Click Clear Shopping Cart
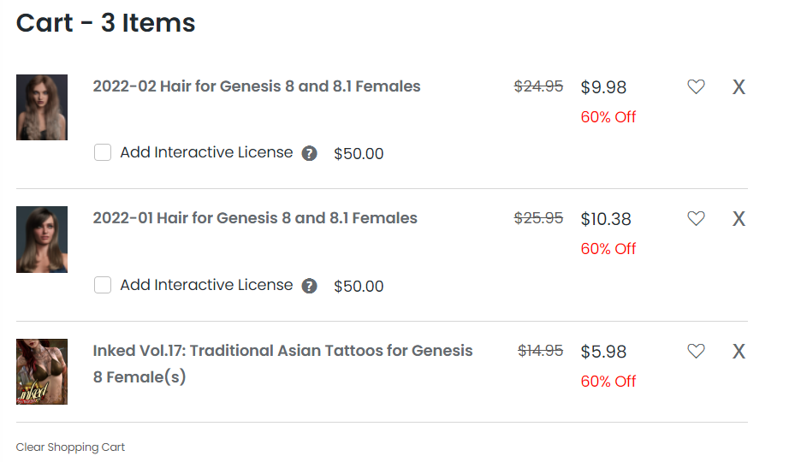 [x=70, y=447]
